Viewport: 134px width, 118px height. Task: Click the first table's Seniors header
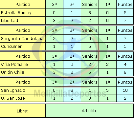coord(90,5)
